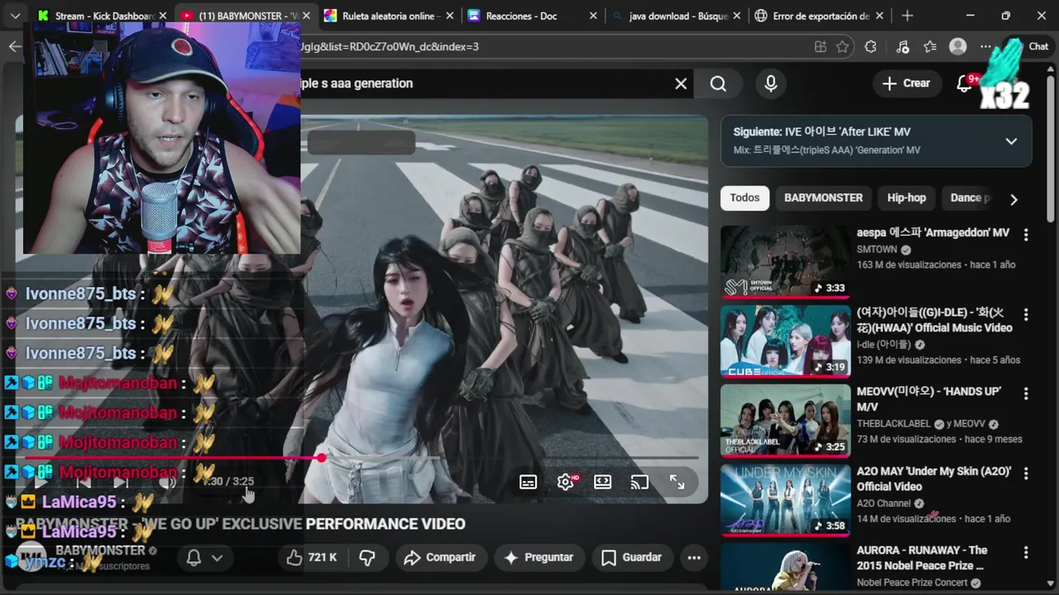Close the Ruleta aleatoria online tab

(x=448, y=16)
